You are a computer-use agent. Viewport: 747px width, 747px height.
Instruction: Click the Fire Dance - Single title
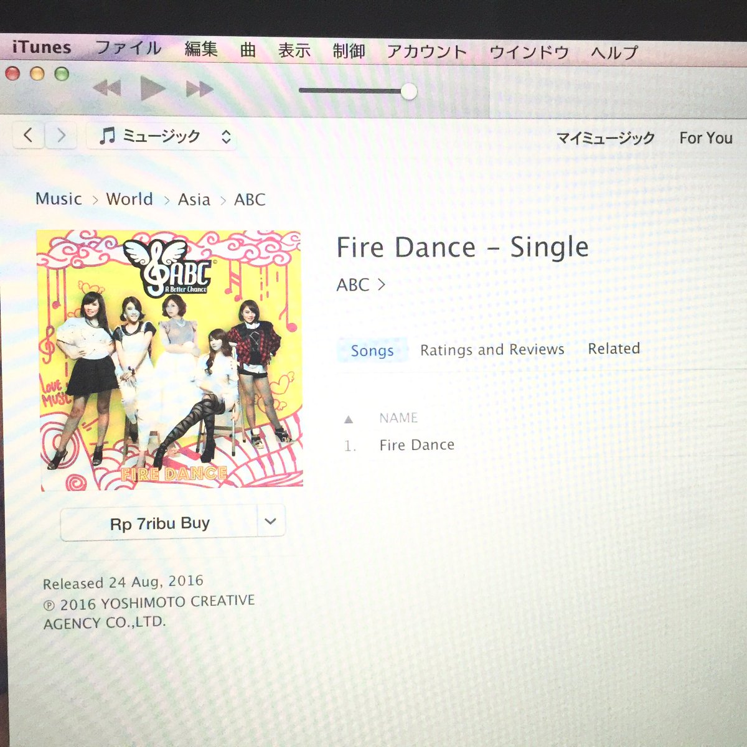(463, 247)
